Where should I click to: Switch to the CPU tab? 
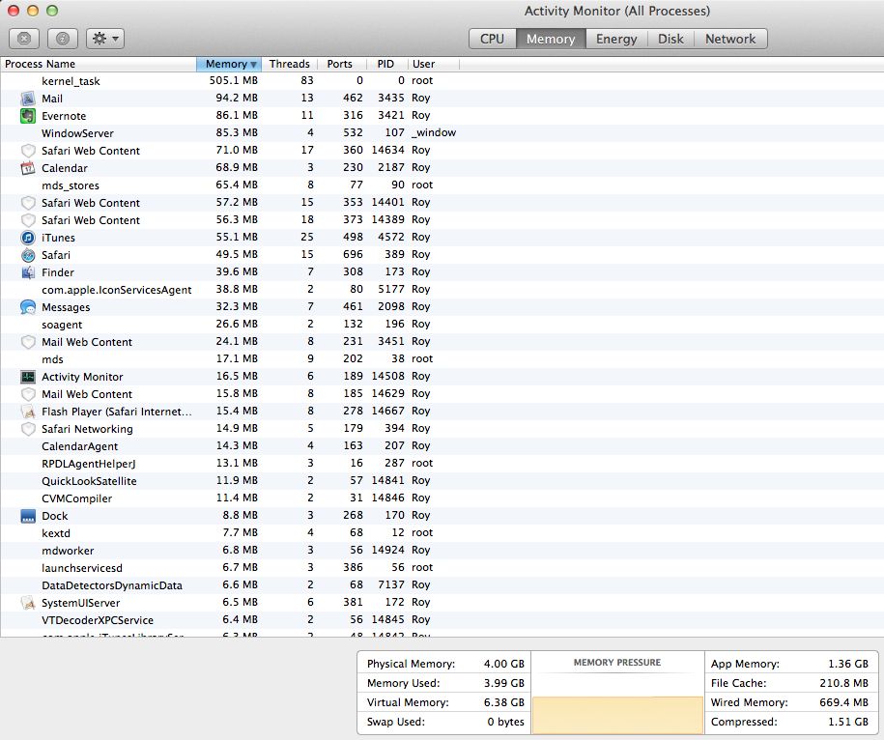492,39
